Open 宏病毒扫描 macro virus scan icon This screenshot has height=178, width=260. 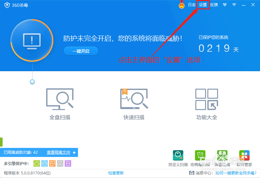pyautogui.click(x=200, y=155)
